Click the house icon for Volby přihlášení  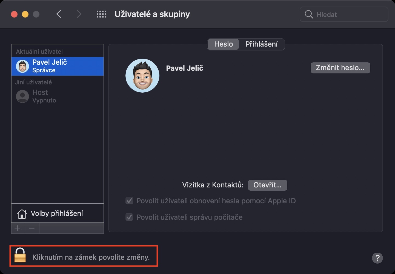pyautogui.click(x=22, y=214)
